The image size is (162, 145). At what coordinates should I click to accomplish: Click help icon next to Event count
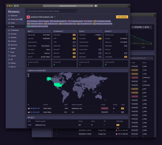coord(114,62)
